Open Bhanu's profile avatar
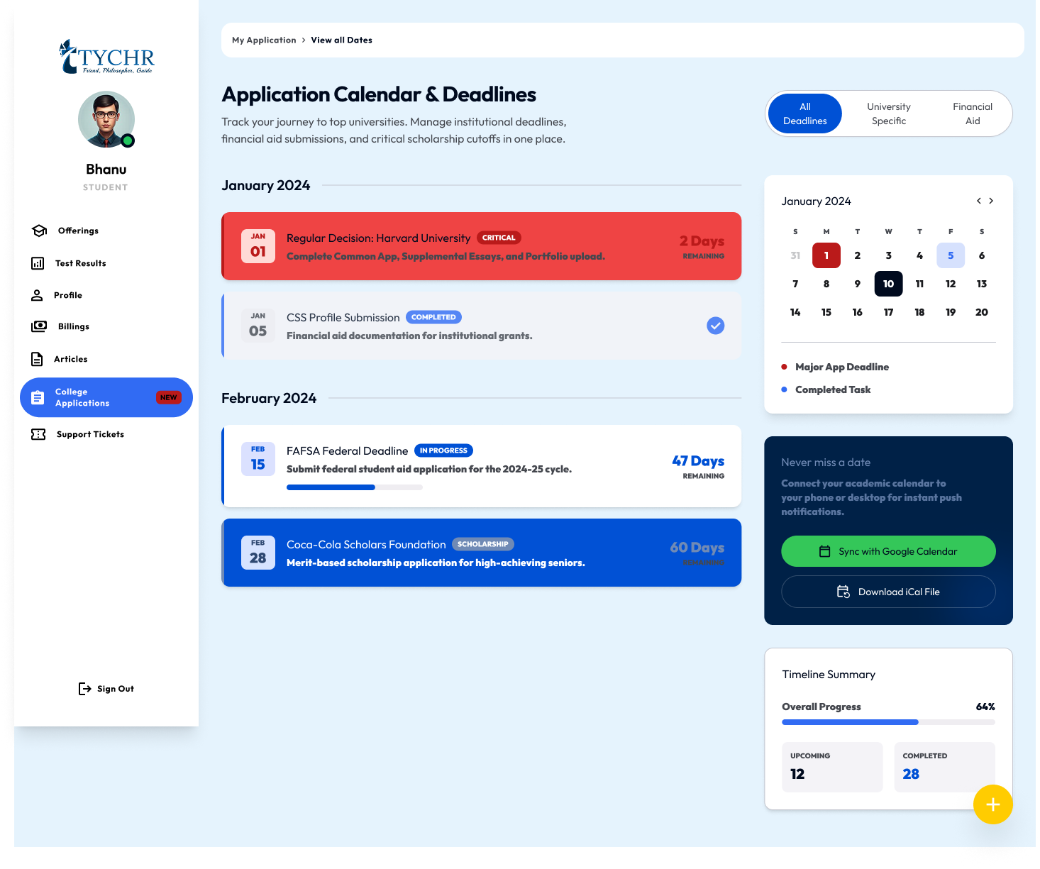 tap(106, 119)
